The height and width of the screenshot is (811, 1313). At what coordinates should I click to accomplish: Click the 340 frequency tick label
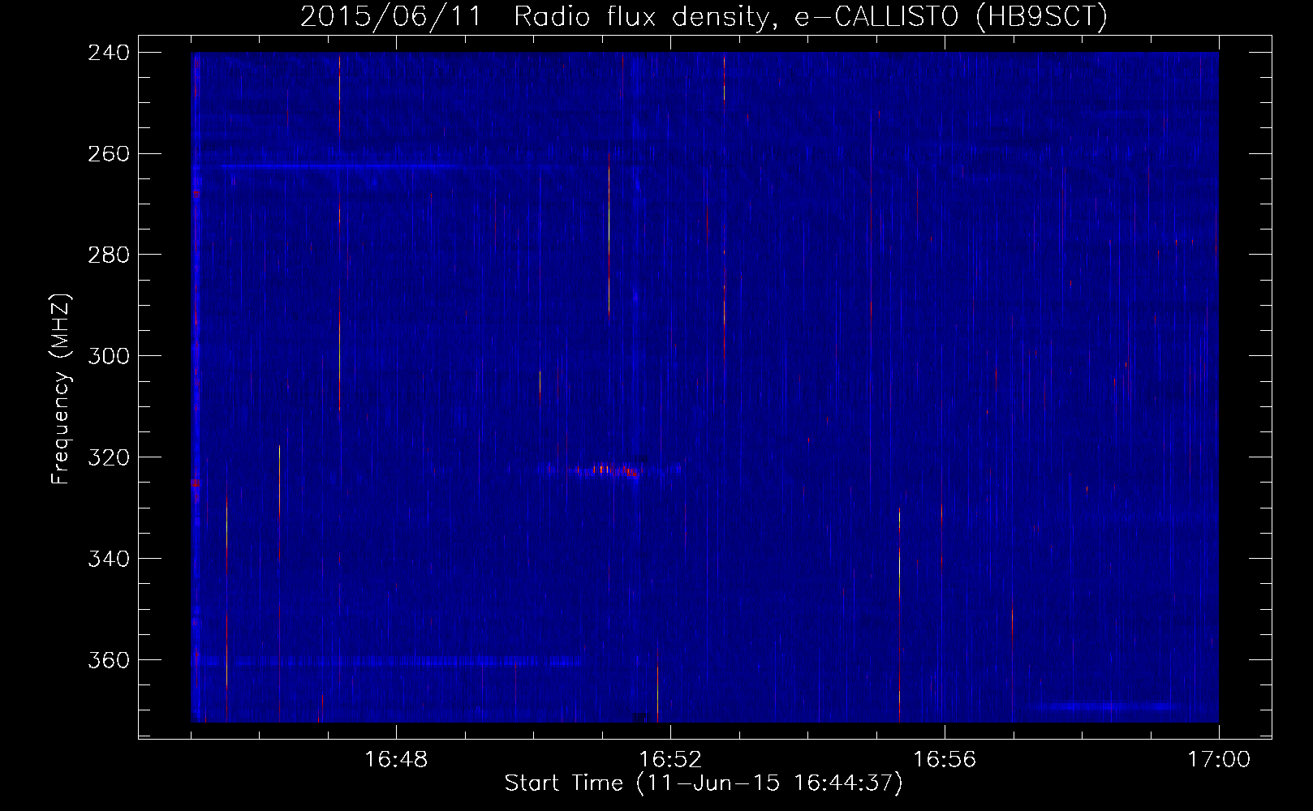click(109, 560)
